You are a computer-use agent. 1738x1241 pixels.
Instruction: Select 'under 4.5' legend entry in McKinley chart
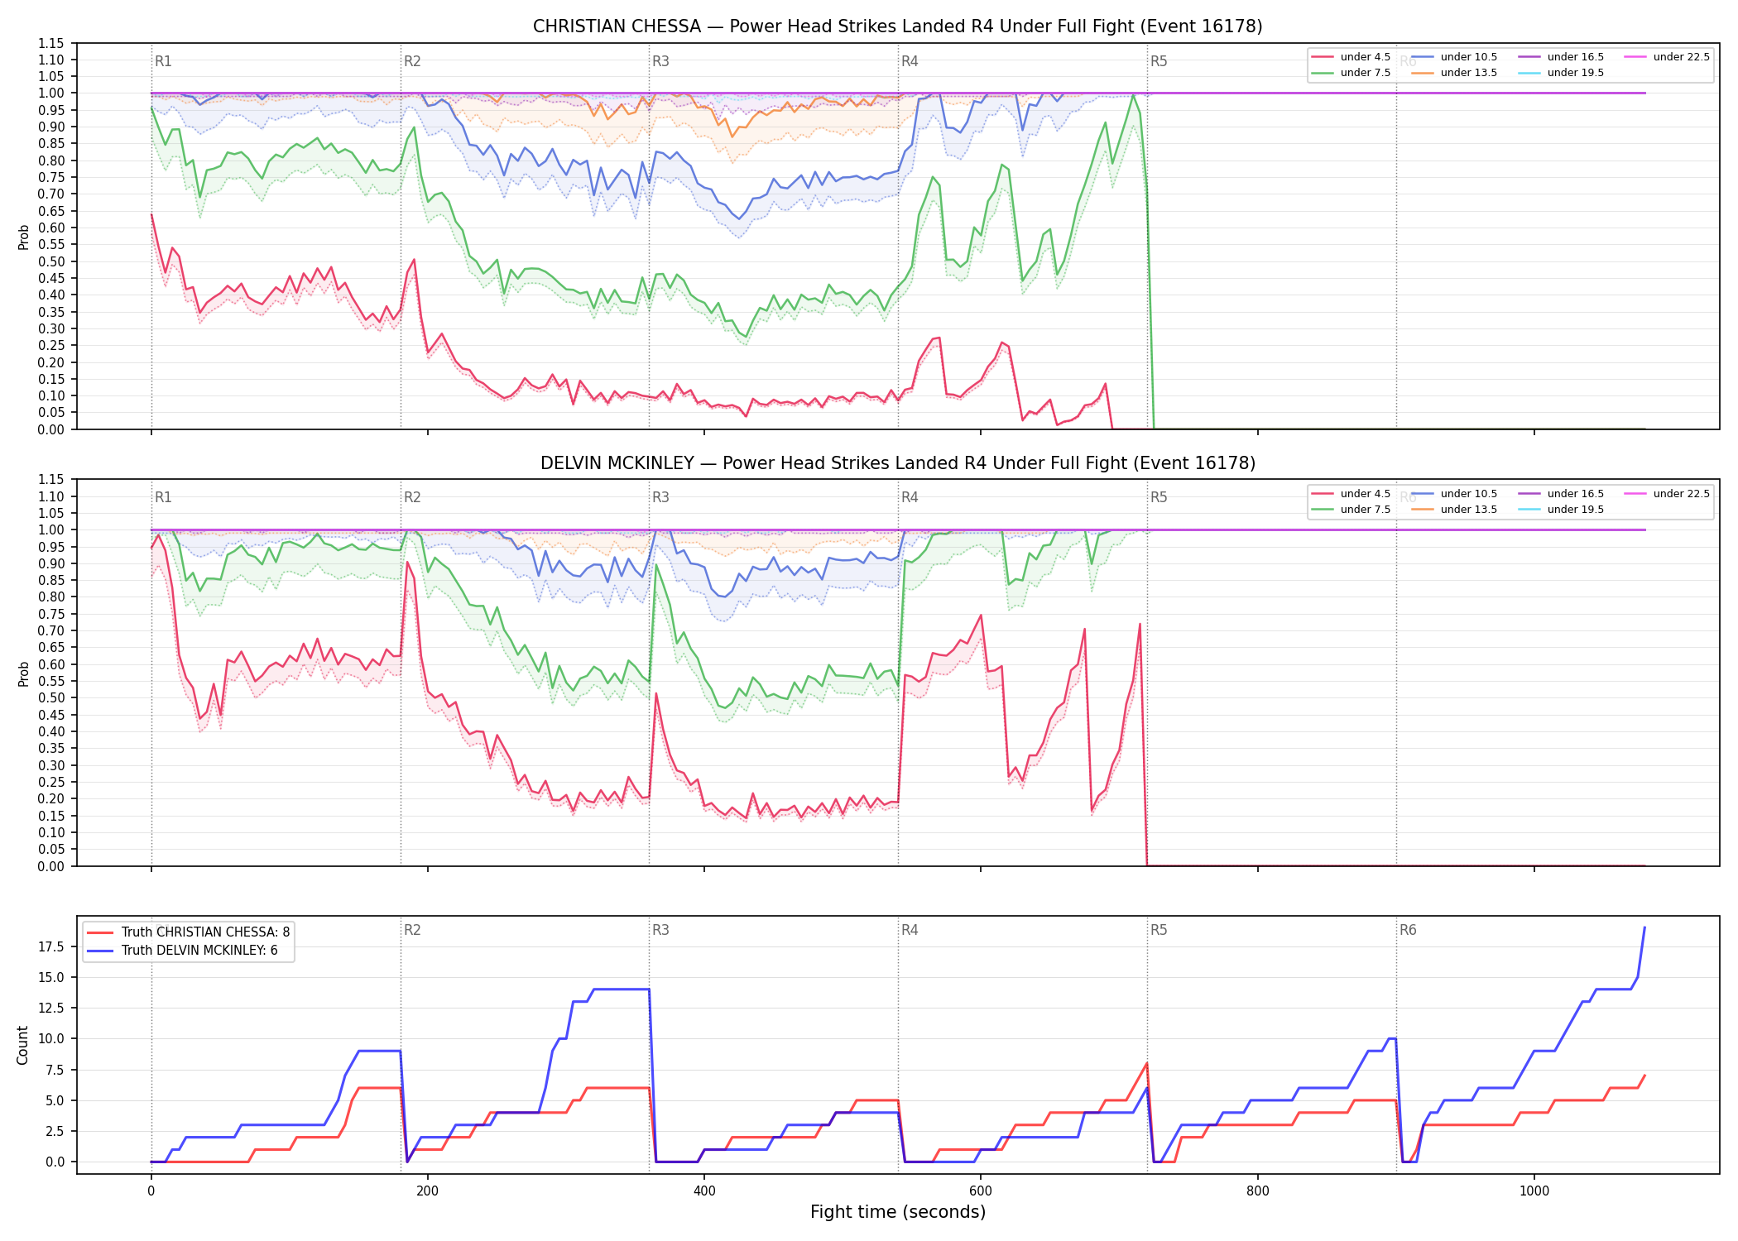1352,494
